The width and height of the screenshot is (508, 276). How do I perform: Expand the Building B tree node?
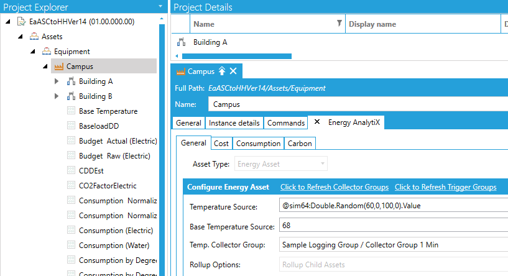pos(57,96)
